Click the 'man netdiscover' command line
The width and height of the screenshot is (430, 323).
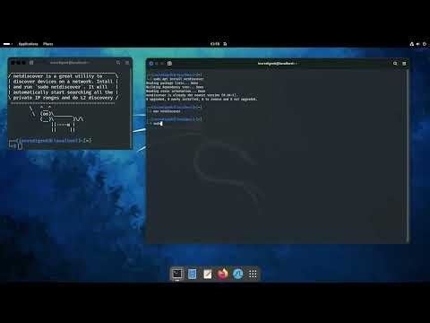(167, 111)
